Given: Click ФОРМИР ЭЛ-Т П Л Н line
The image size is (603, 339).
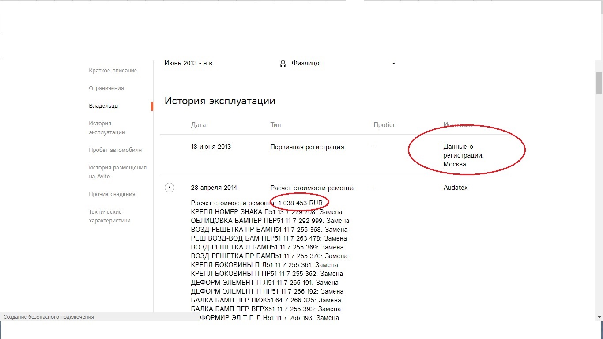Looking at the screenshot, I should point(269,318).
